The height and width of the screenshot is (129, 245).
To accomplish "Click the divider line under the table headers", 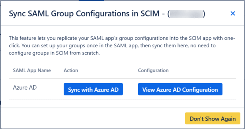I will tap(122, 78).
